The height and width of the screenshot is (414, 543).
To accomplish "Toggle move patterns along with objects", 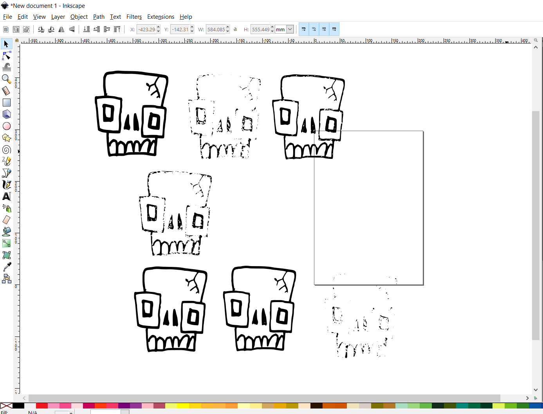I will coord(334,29).
